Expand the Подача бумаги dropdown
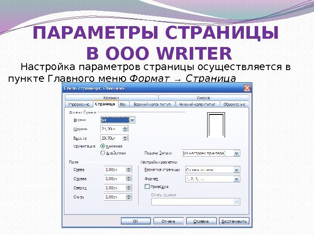This screenshot has width=314, height=235. point(237,153)
